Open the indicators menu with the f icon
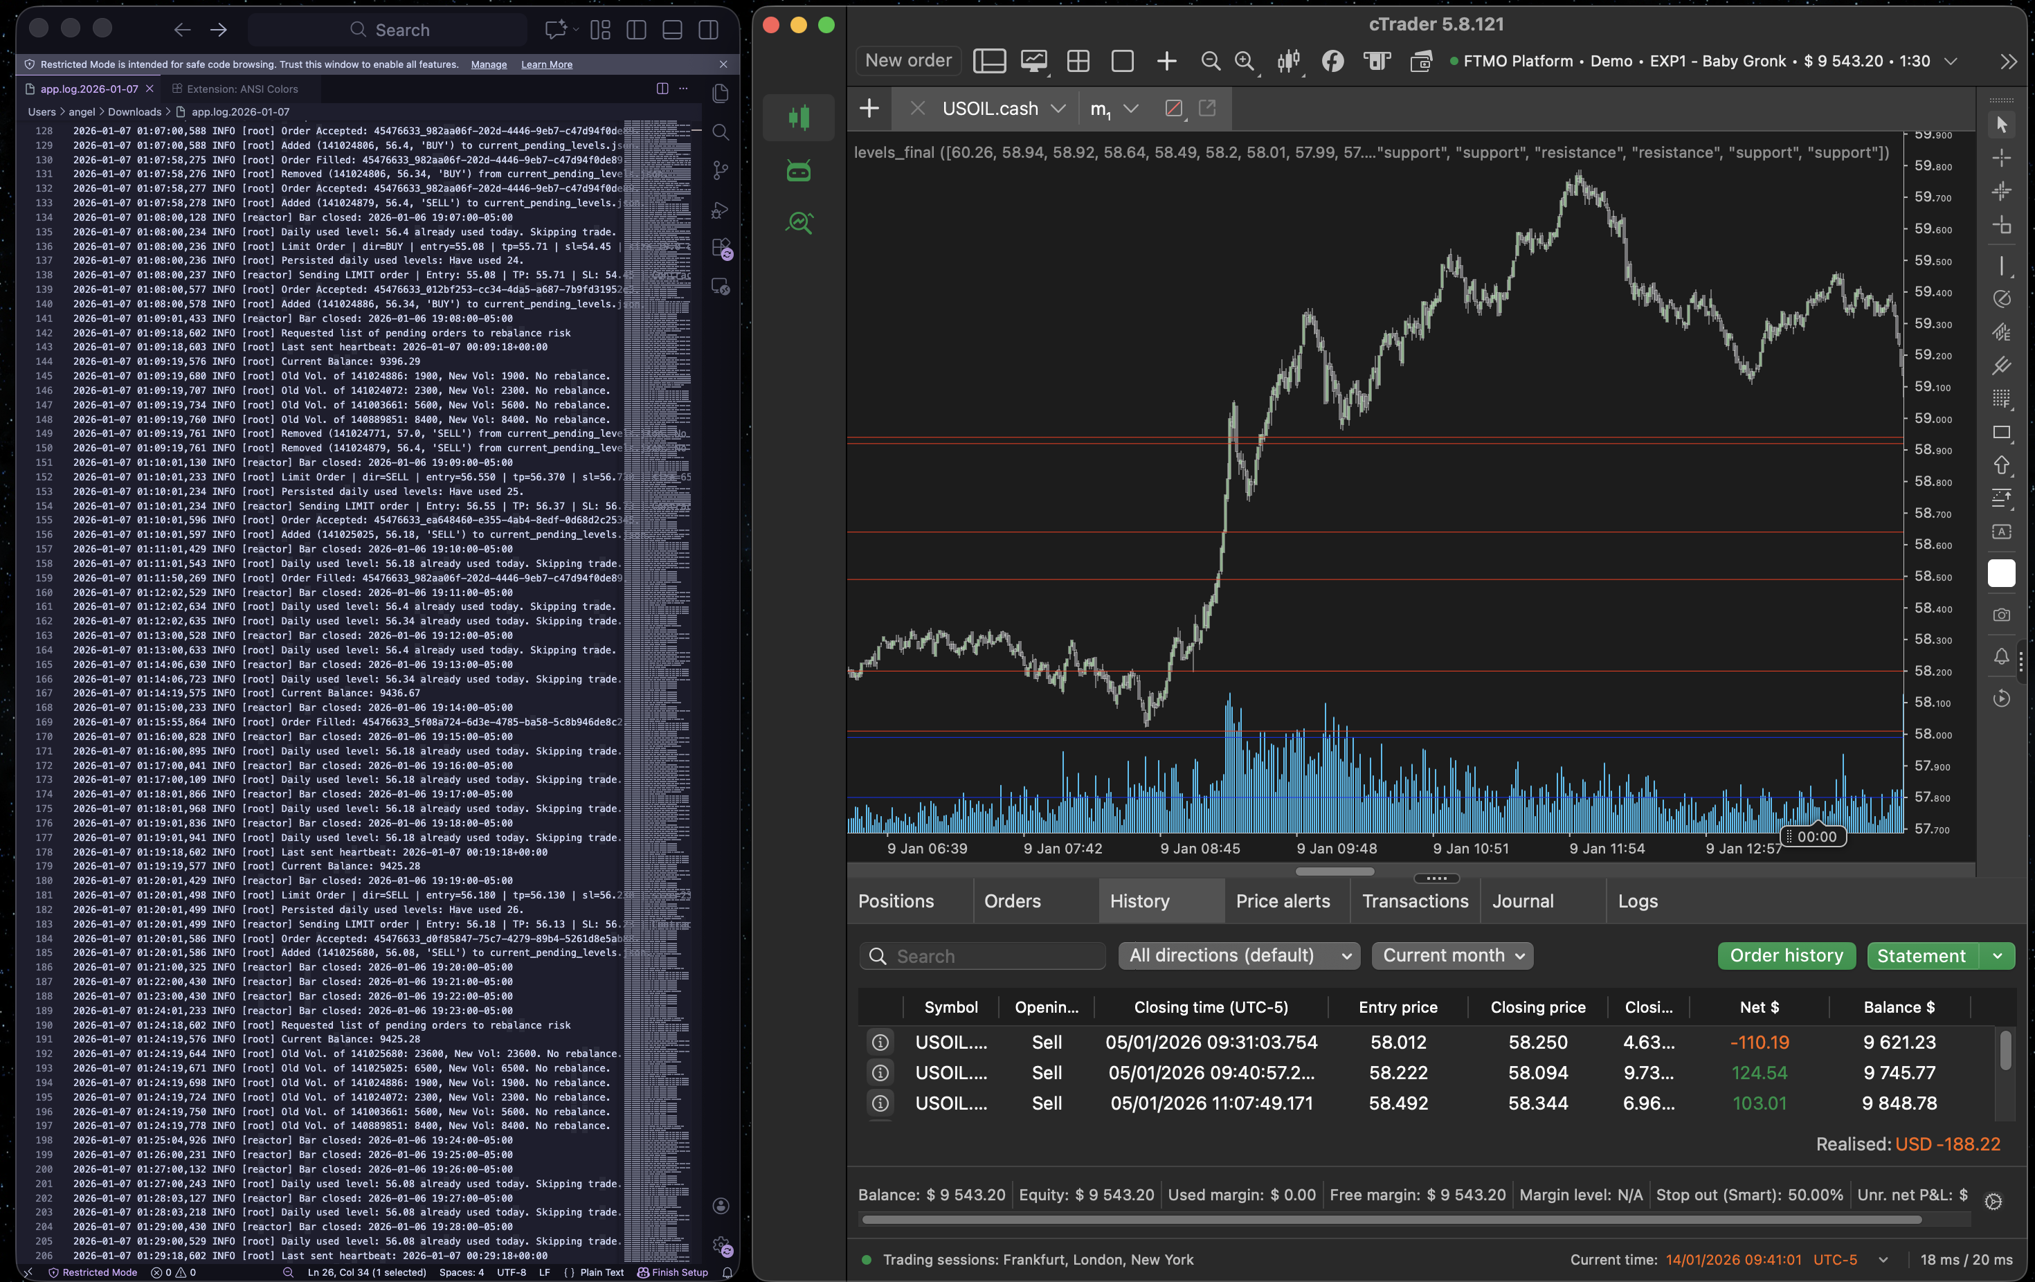Screen dimensions: 2035x1282 (1334, 61)
